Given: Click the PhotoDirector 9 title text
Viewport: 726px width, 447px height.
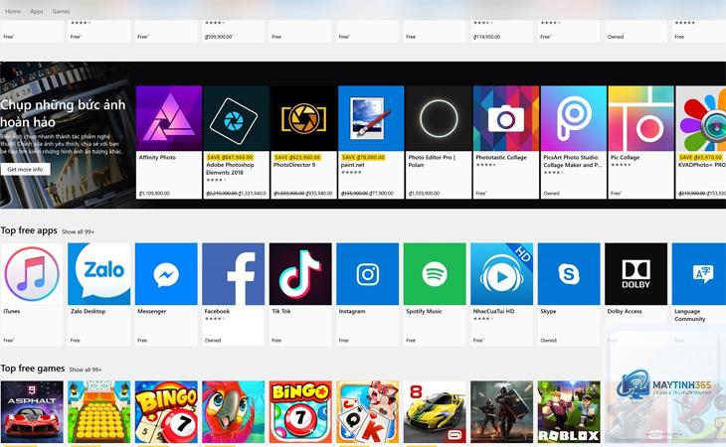Looking at the screenshot, I should 294,165.
